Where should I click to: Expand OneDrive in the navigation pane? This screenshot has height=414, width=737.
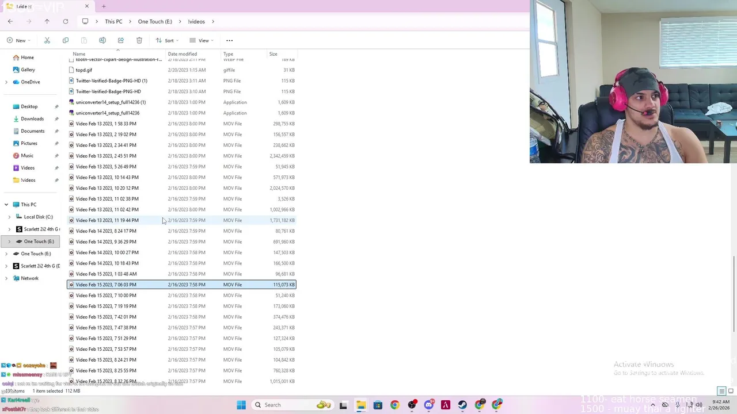pos(6,82)
